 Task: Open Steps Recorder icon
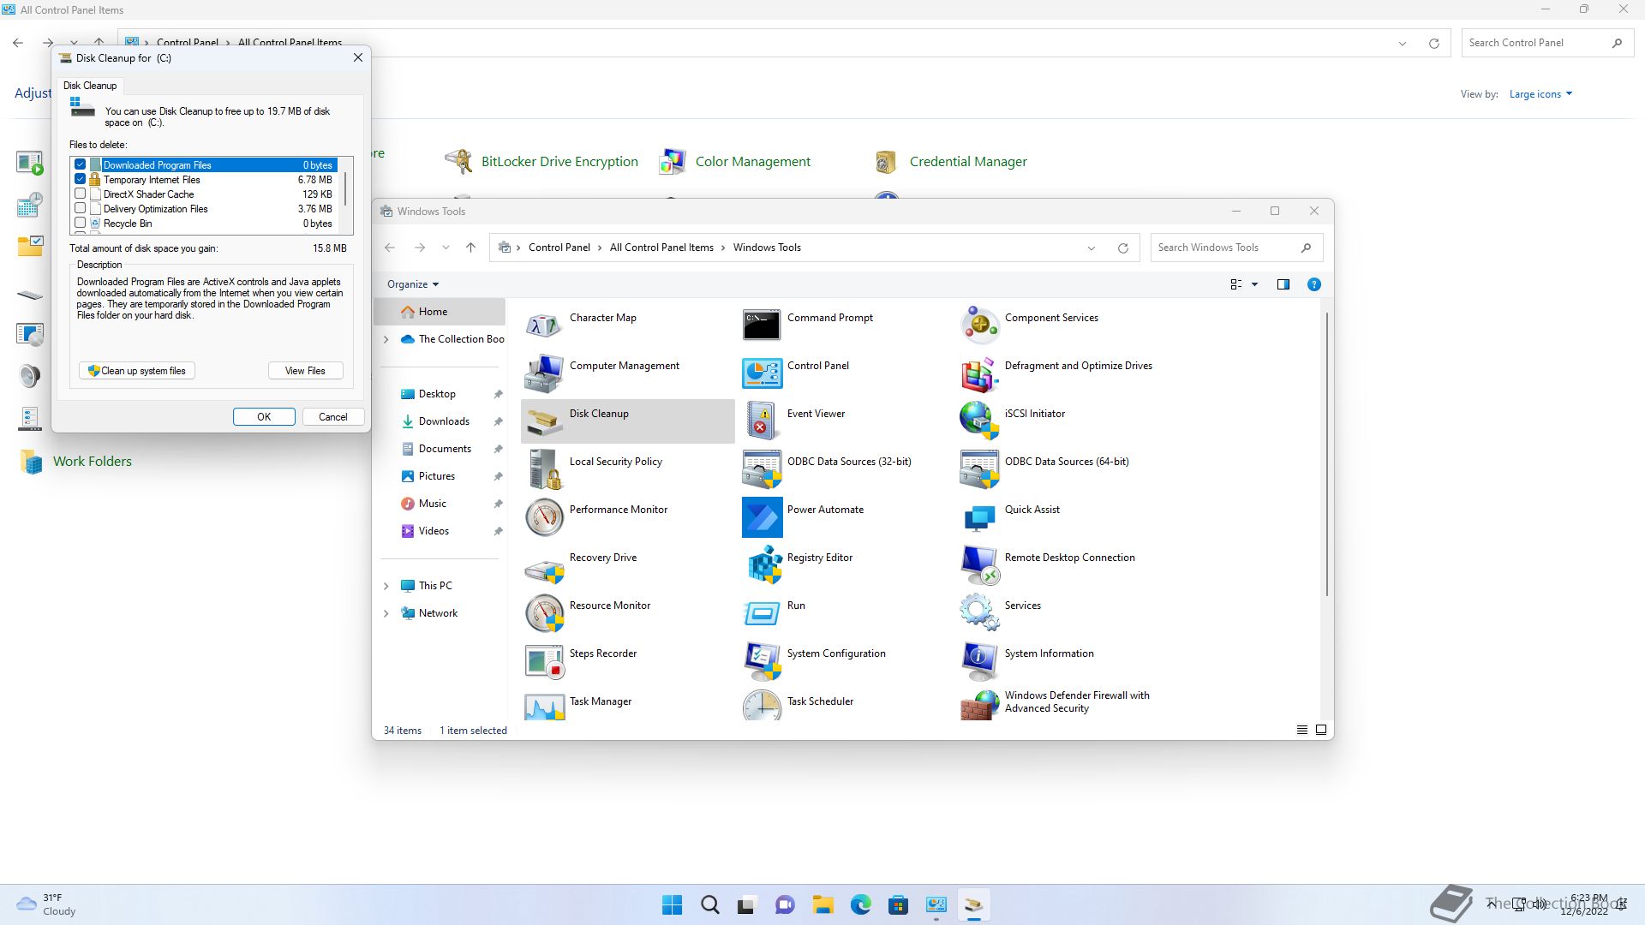point(543,660)
